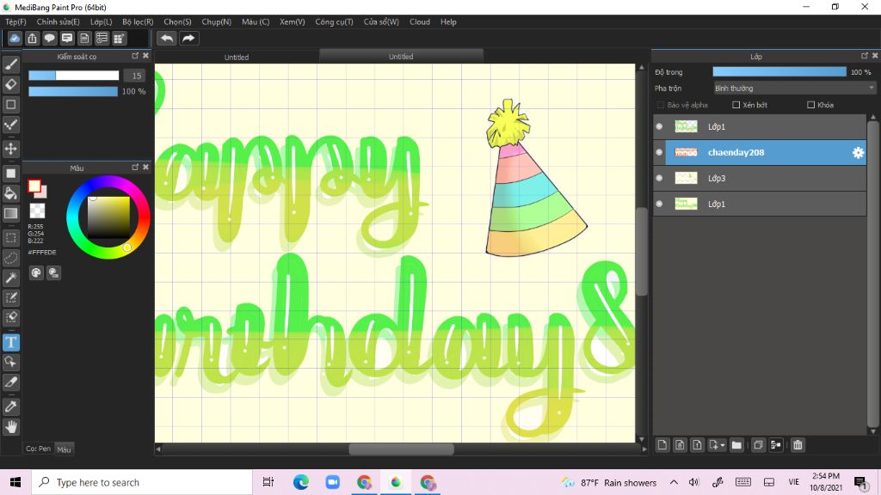
Task: Select the Hand tool
Action: click(10, 426)
